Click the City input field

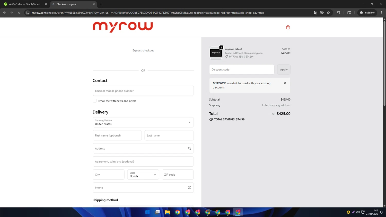(109, 175)
